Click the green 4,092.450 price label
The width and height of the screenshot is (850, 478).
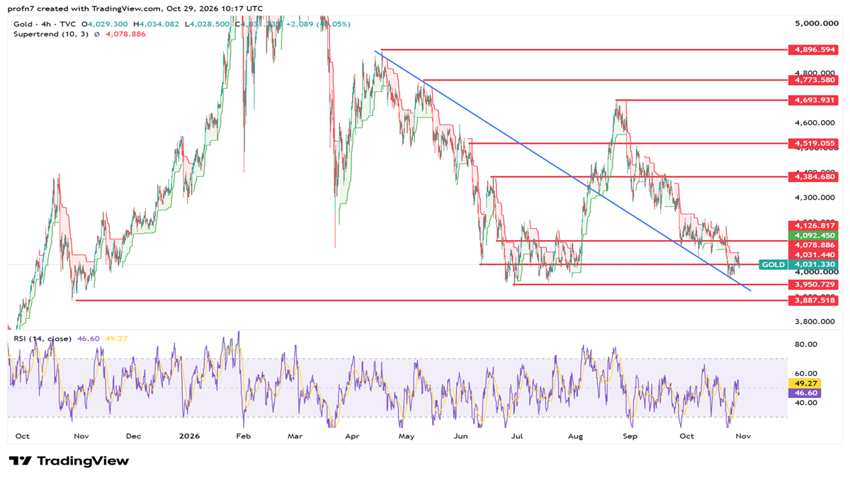[x=813, y=235]
